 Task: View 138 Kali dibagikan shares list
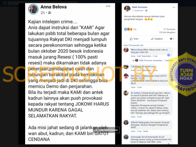click(x=167, y=32)
